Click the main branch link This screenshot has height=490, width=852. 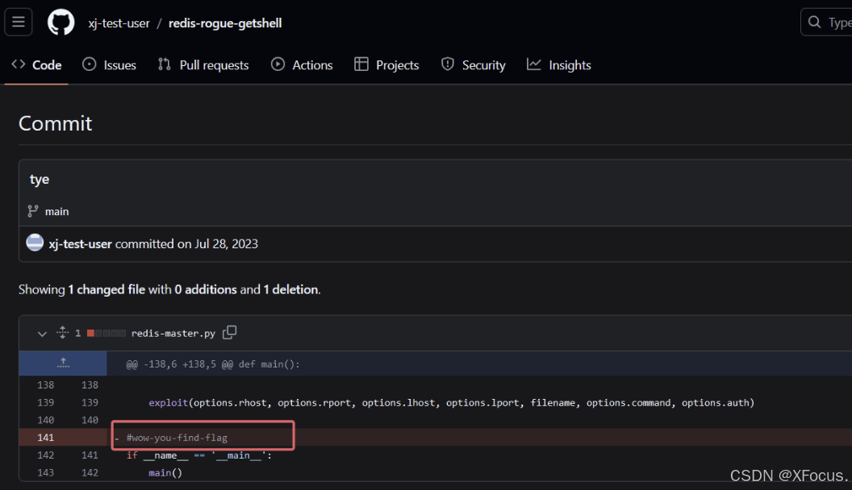pyautogui.click(x=57, y=212)
